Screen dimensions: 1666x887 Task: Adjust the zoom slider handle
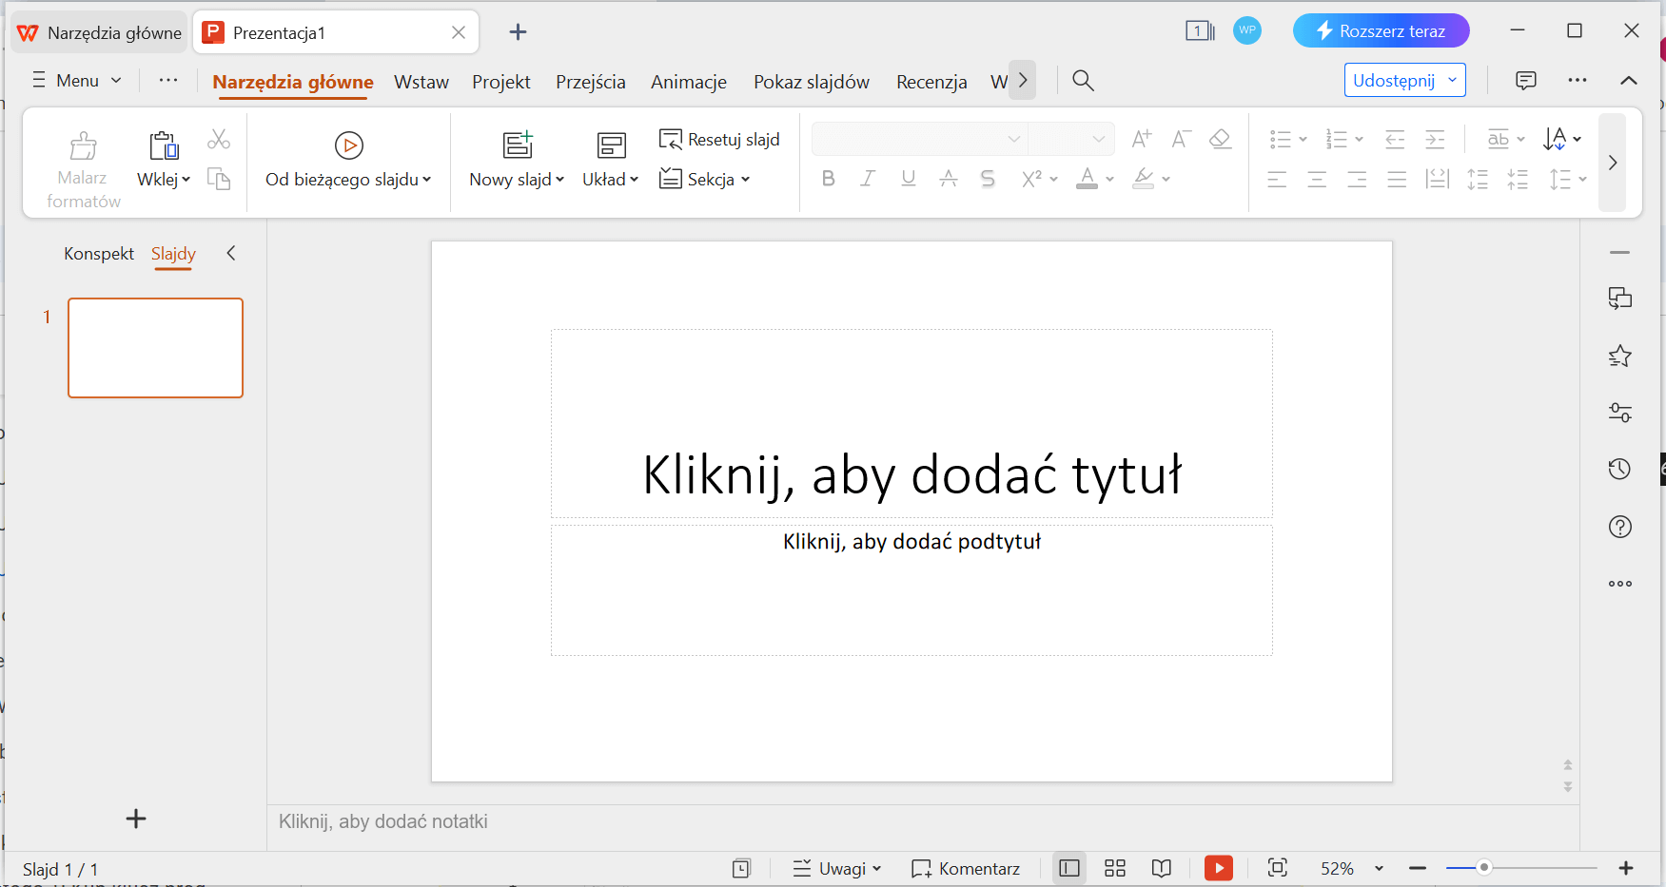1483,868
